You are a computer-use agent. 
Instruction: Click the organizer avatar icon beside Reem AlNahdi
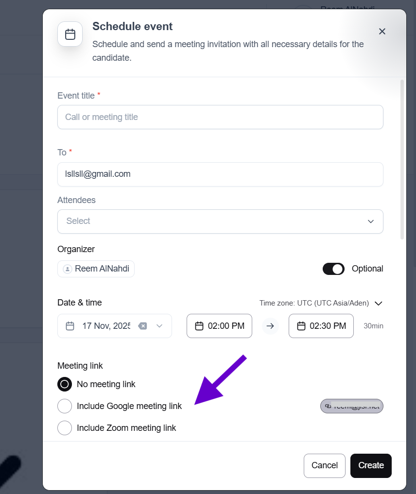(68, 269)
